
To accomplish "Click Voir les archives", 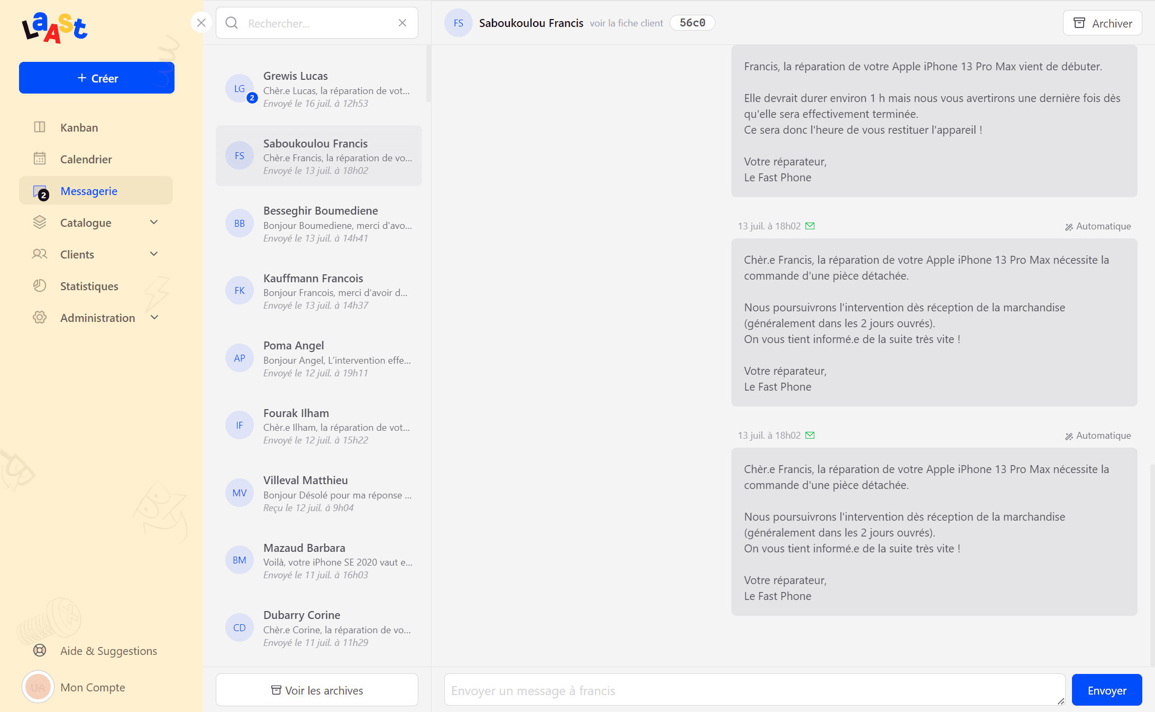I will tap(317, 690).
